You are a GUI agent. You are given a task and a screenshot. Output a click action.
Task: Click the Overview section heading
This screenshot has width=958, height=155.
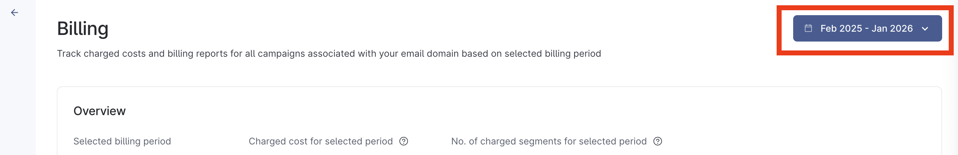click(99, 111)
